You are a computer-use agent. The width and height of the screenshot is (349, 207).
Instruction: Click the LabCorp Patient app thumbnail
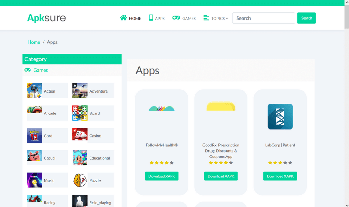280,116
